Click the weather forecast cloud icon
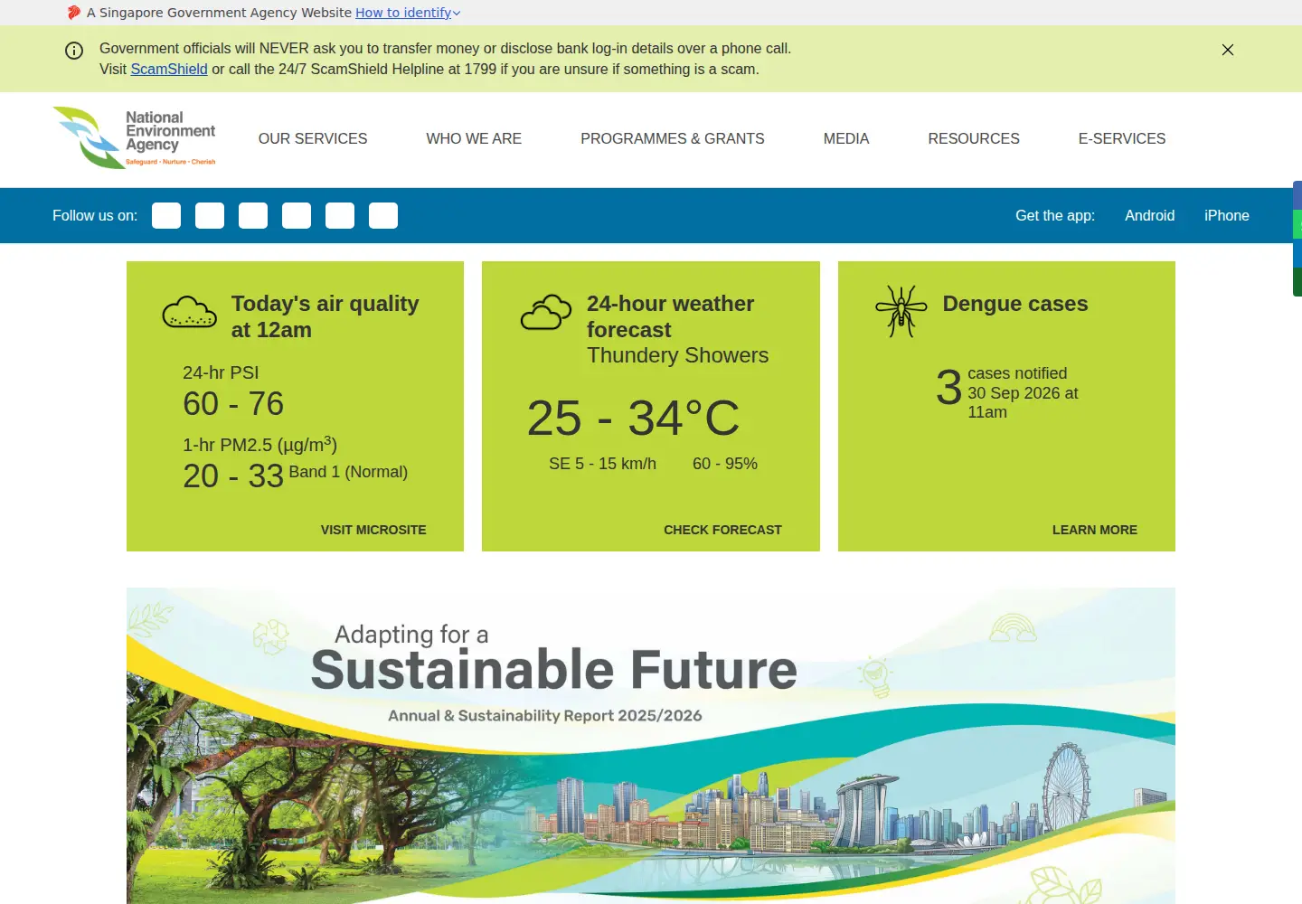Screen dimensions: 1302x904 [546, 312]
